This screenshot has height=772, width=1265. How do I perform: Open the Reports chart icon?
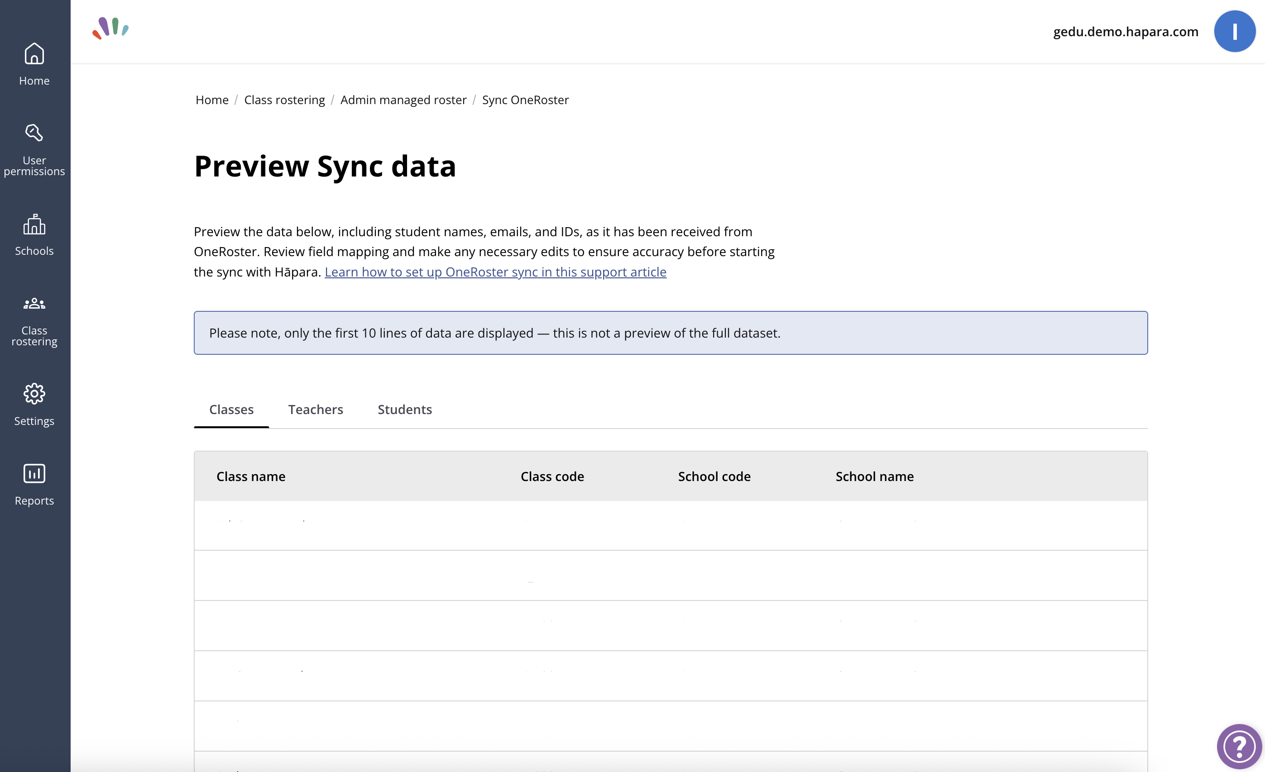pos(34,473)
